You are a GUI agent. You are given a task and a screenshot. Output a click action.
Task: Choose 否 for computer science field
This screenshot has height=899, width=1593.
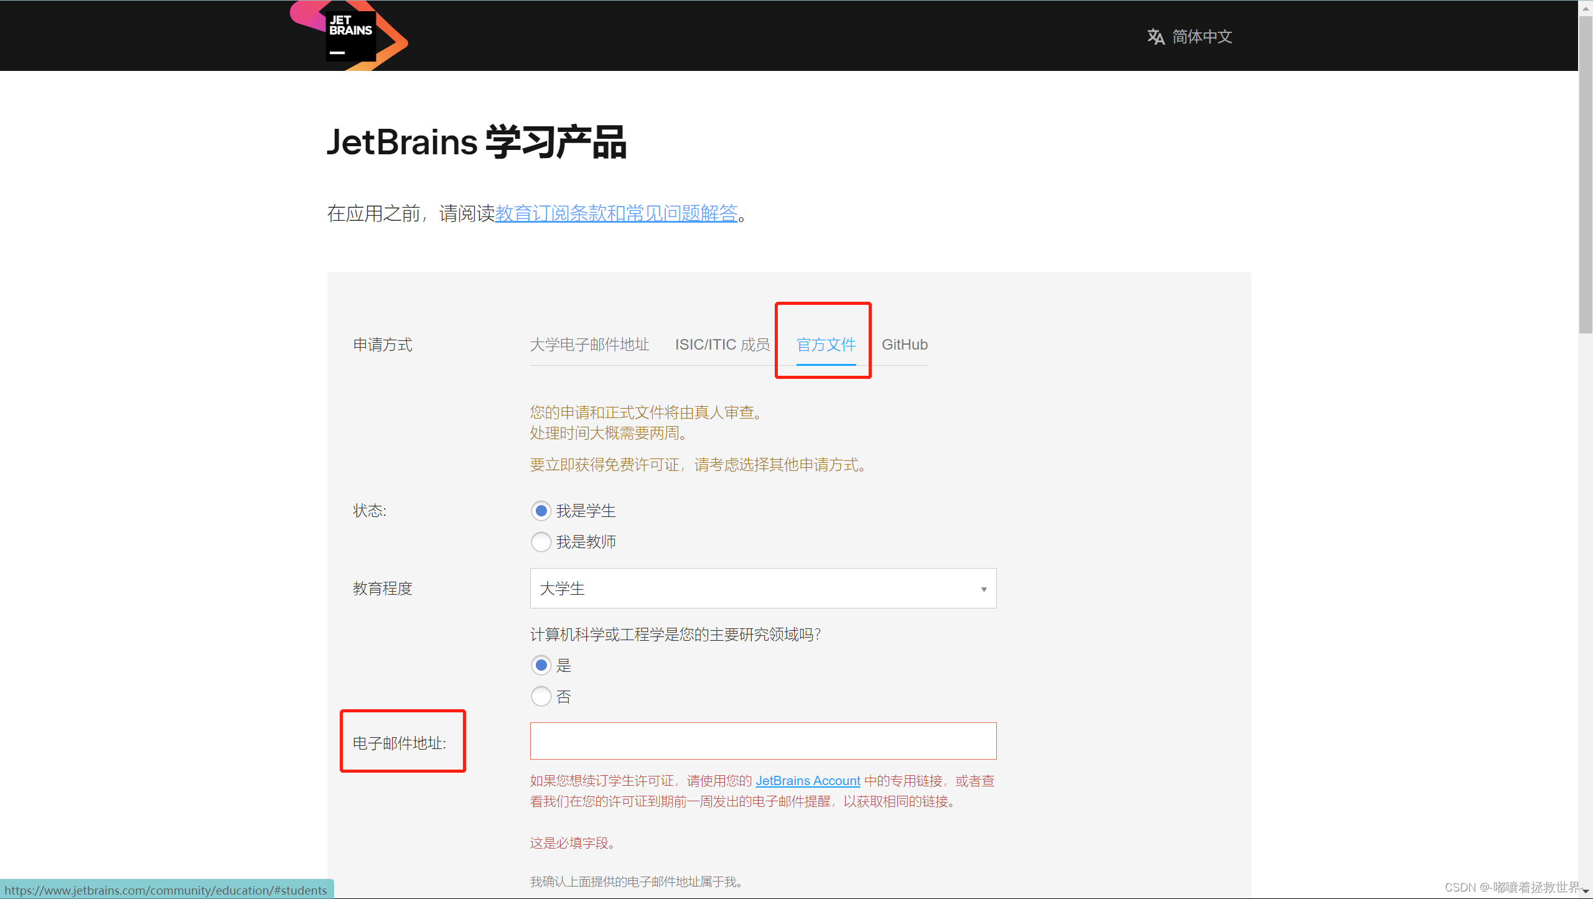[541, 696]
